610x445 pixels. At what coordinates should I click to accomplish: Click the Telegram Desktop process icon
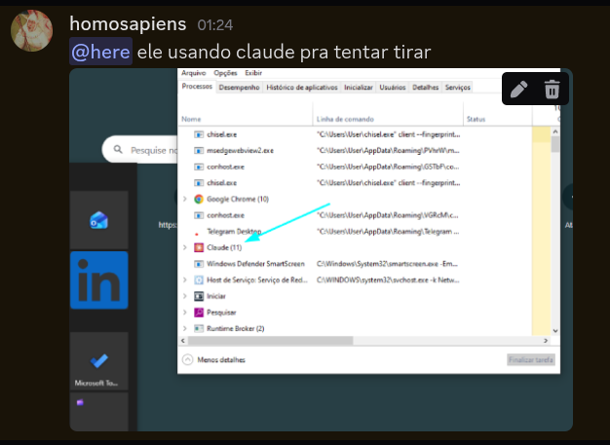click(197, 234)
